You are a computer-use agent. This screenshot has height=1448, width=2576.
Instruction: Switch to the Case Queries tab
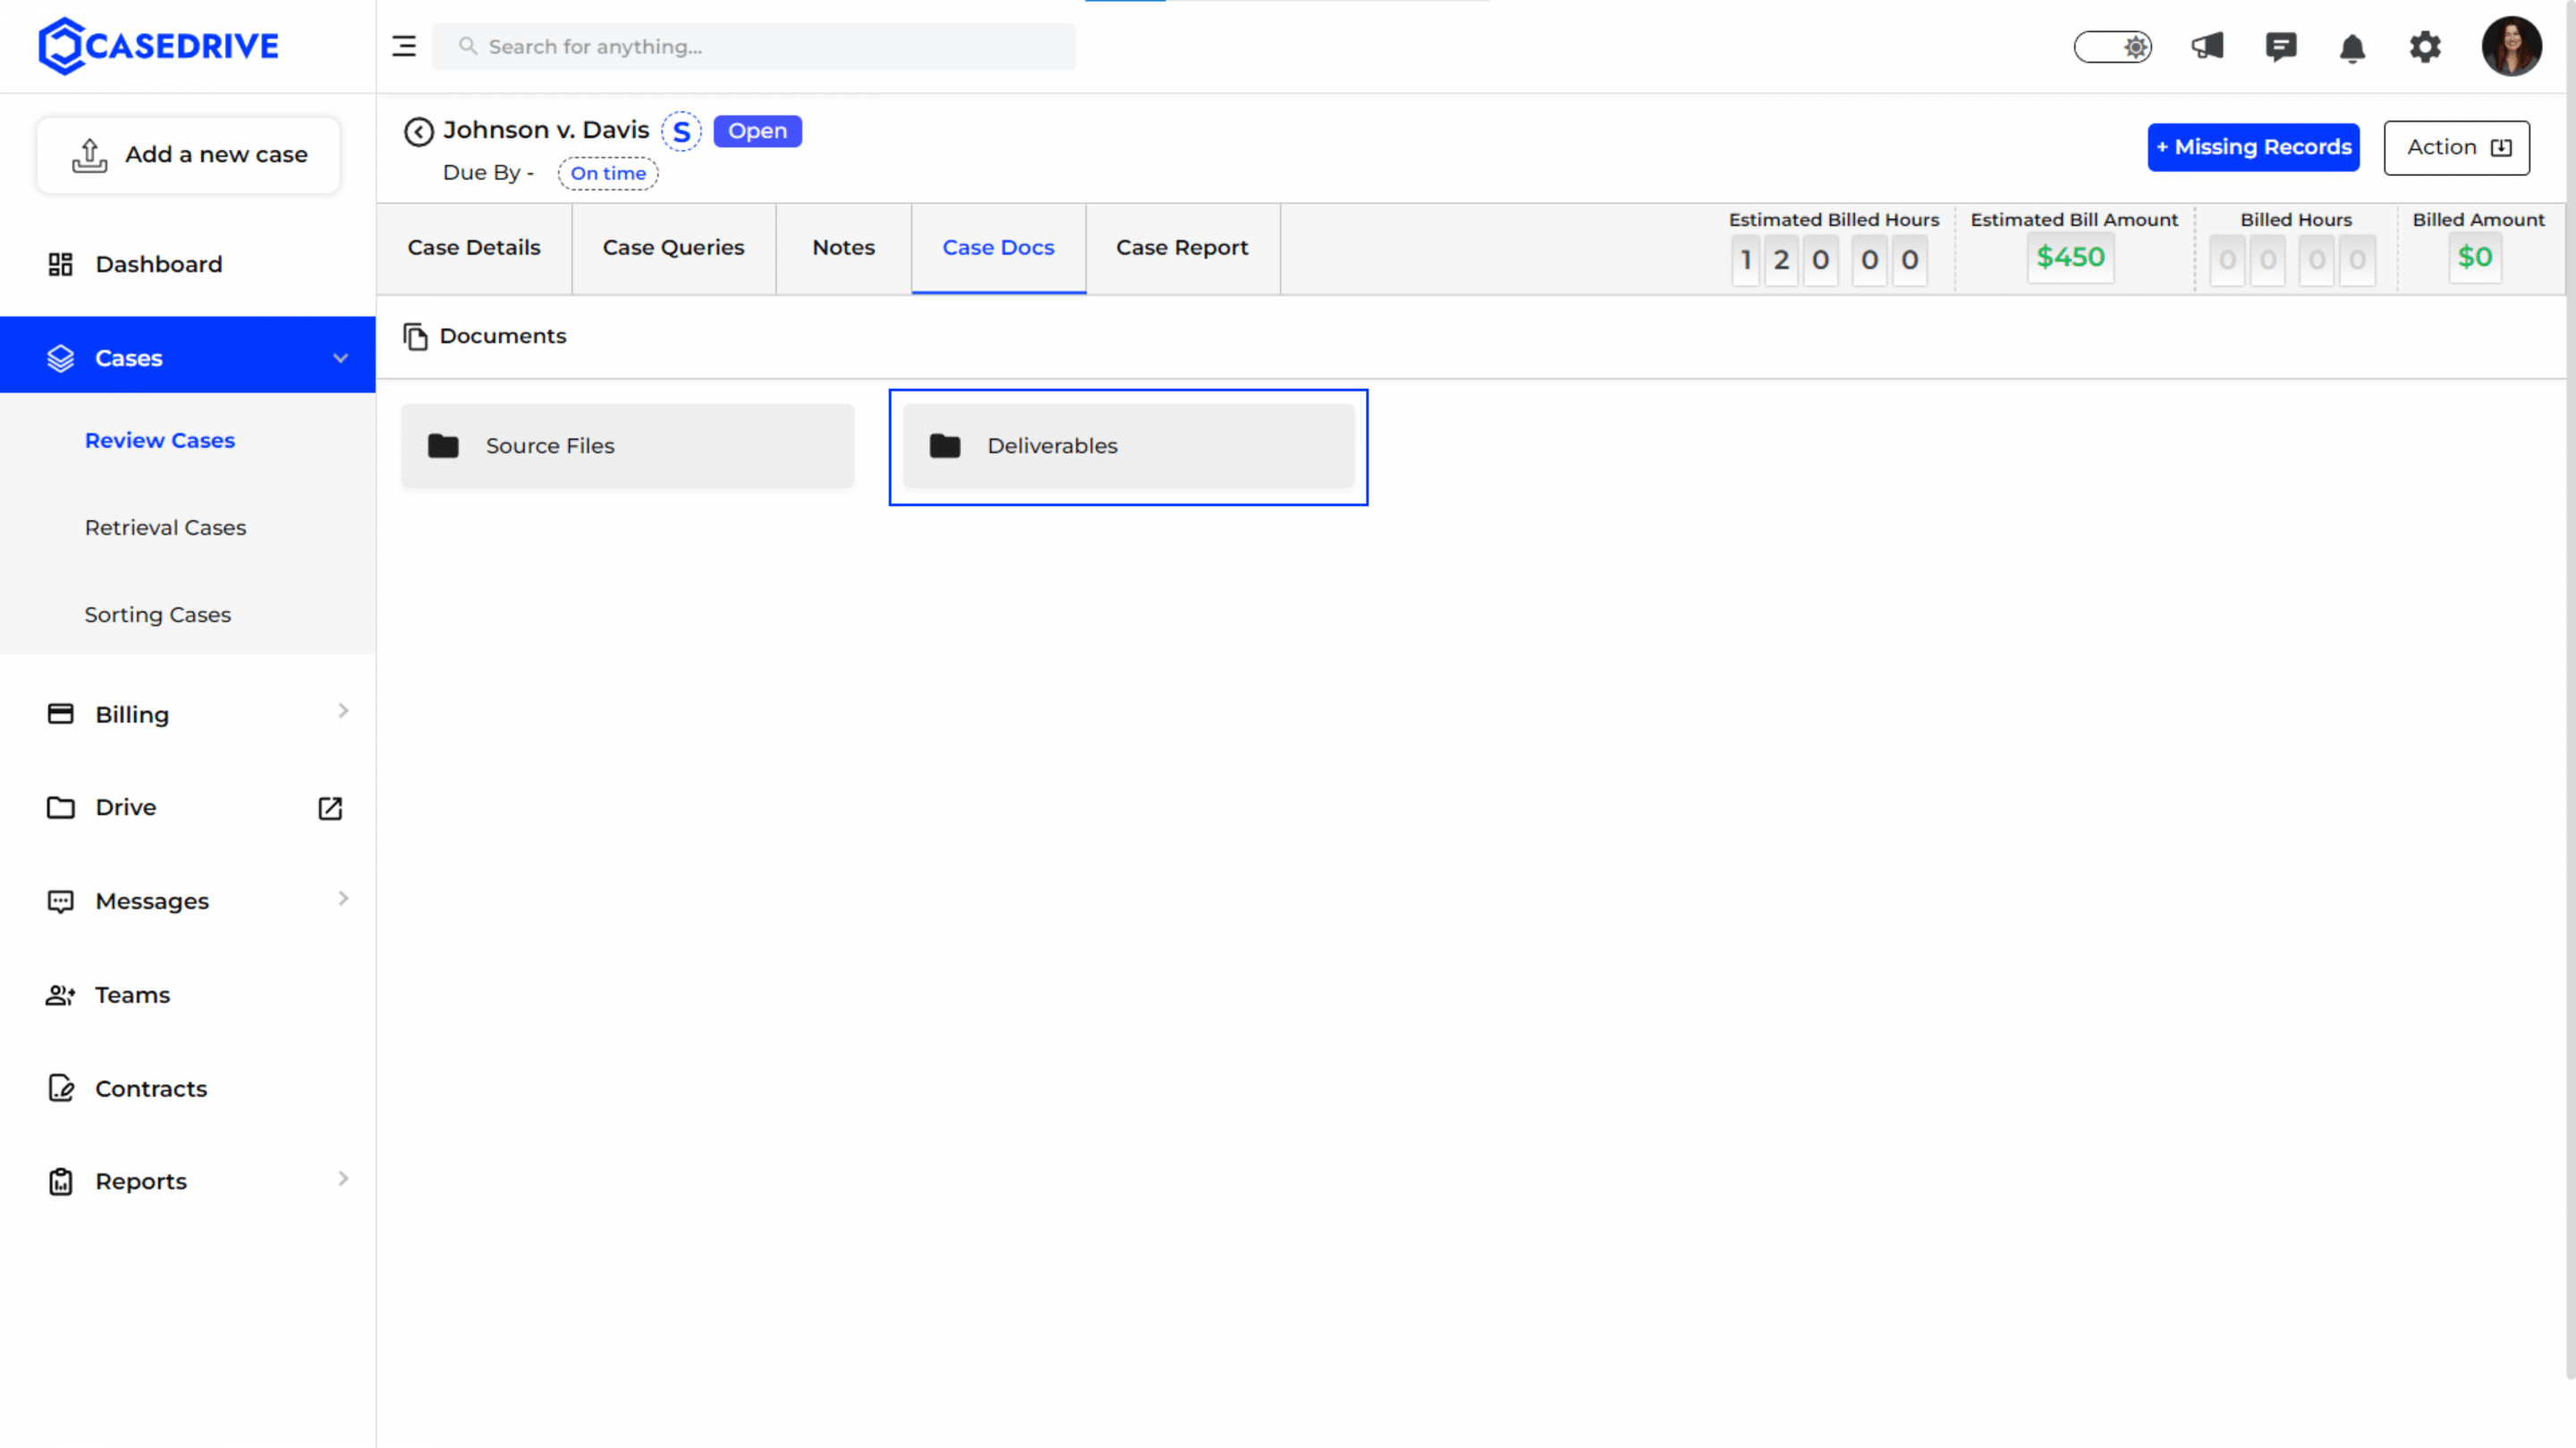point(673,248)
